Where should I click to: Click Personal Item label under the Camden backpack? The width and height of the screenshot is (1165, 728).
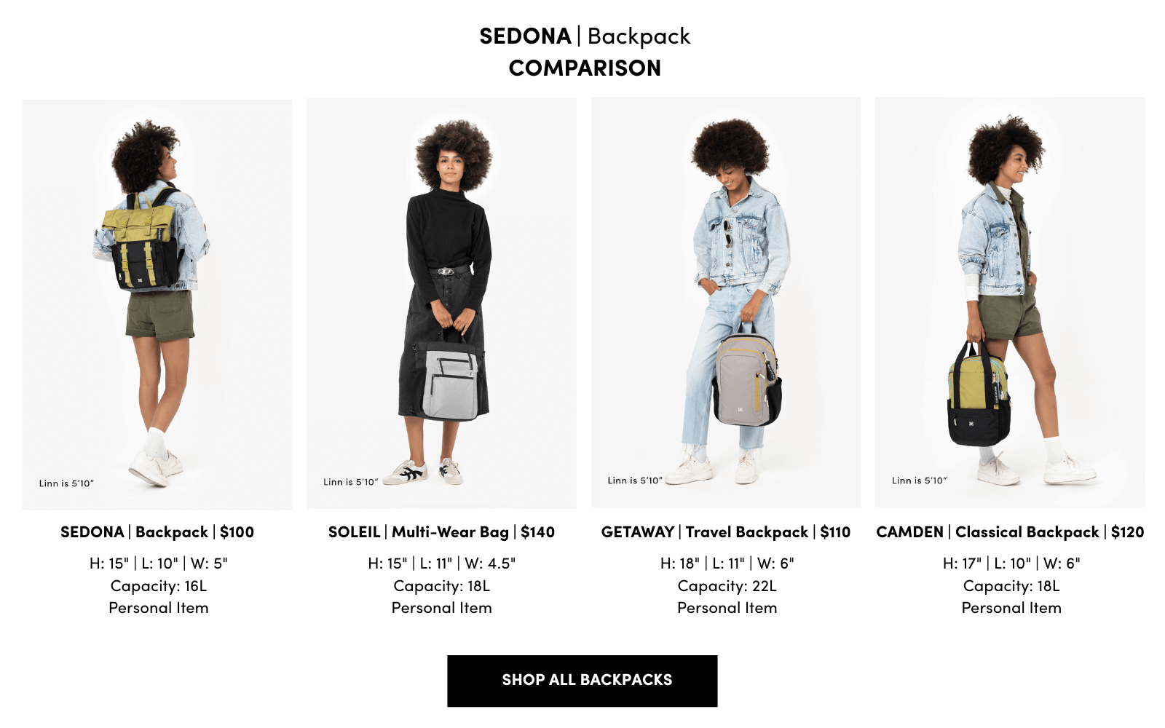pyautogui.click(x=1011, y=608)
